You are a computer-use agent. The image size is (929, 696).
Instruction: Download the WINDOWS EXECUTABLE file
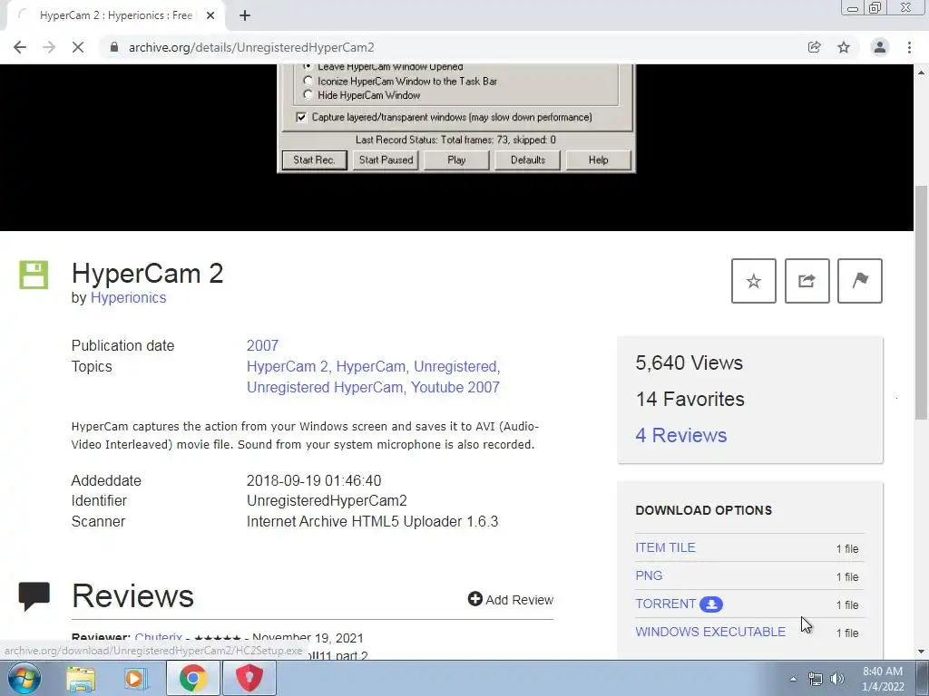point(710,632)
